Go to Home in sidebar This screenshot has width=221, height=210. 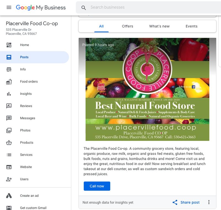pos(25,45)
